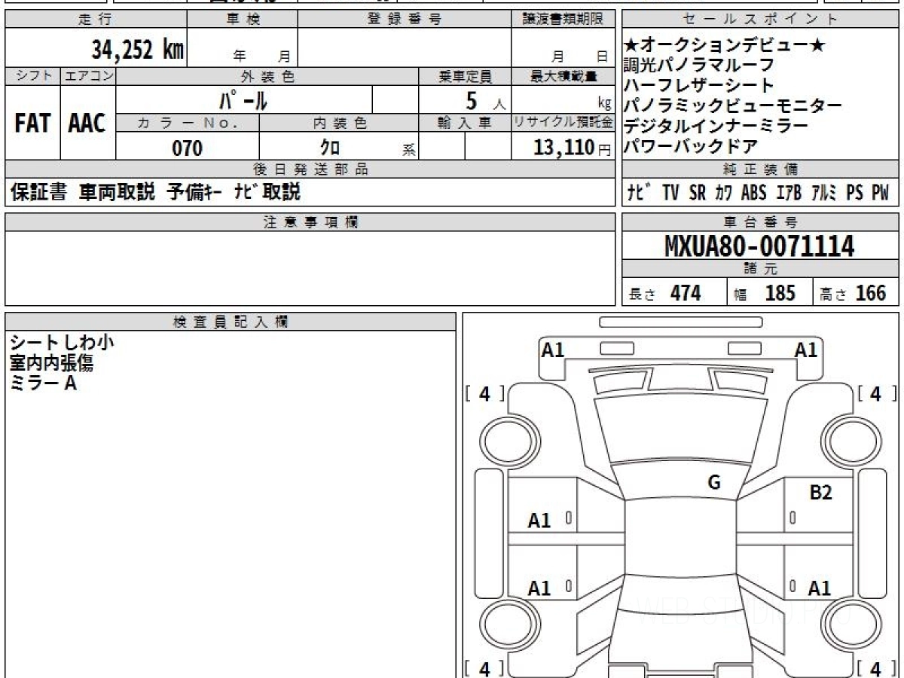The width and height of the screenshot is (904, 678).
Task: Click the 車検 header cell
Action: (243, 20)
